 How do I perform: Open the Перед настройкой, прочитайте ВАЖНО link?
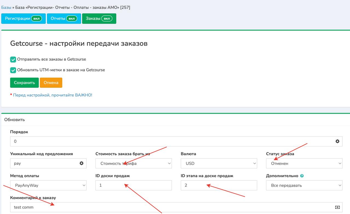point(52,95)
